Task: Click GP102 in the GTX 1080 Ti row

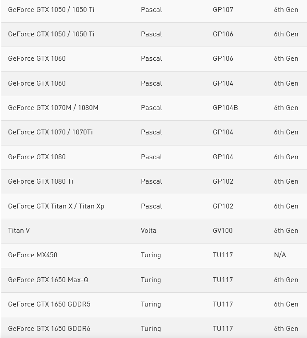Action: click(223, 181)
